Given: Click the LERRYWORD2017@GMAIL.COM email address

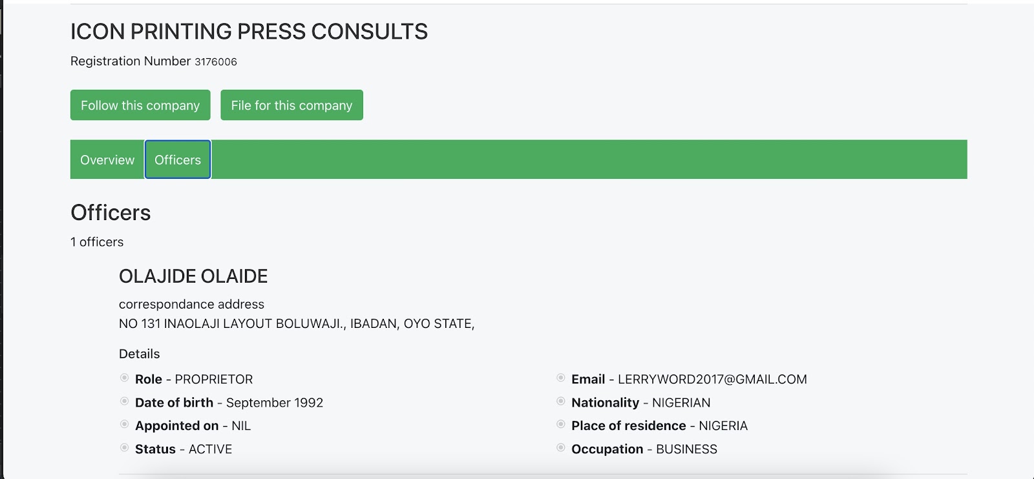Looking at the screenshot, I should (712, 380).
